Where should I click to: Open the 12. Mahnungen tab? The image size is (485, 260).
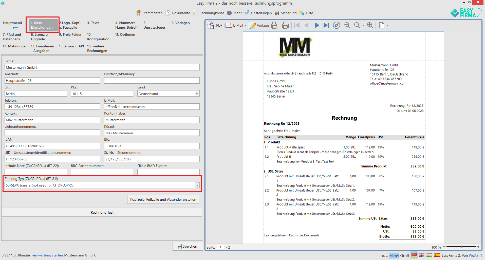[x=15, y=46]
